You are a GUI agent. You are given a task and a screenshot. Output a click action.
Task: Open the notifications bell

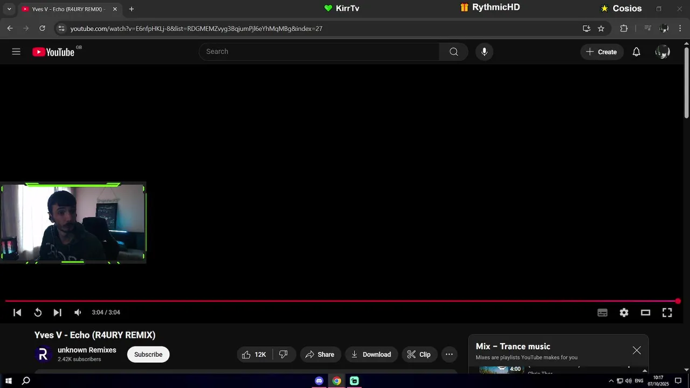coord(636,52)
